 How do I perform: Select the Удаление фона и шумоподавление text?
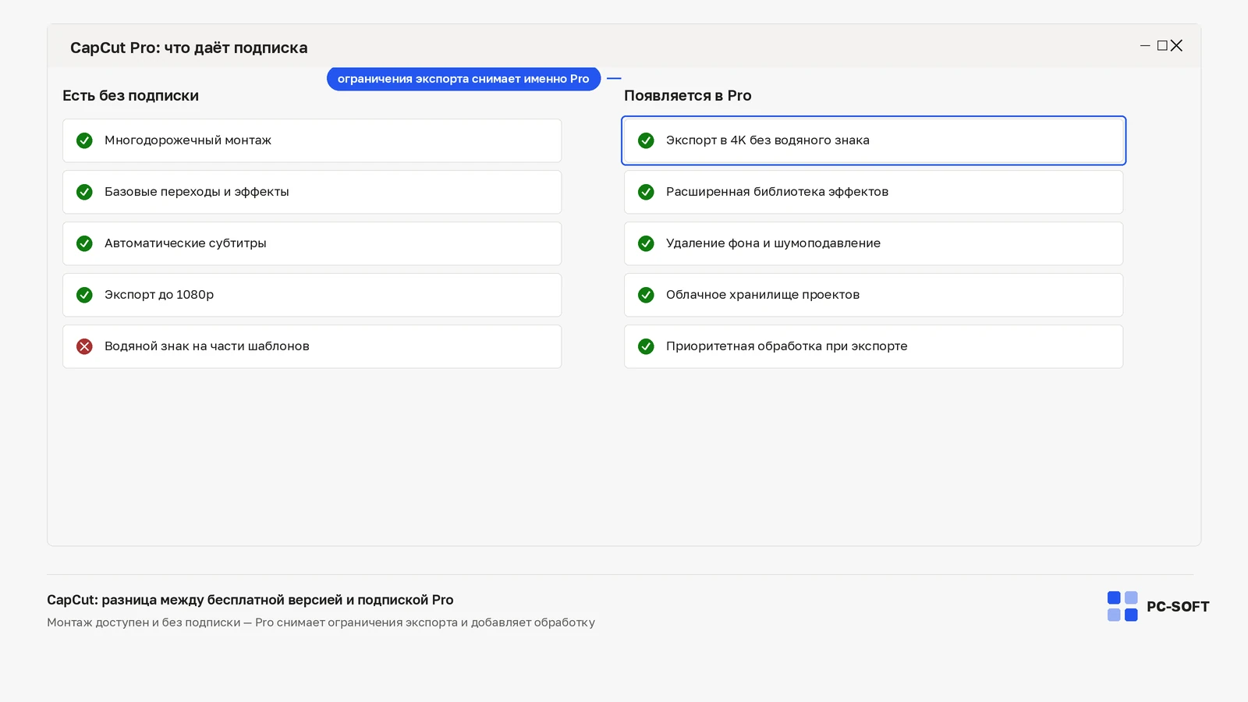(x=773, y=243)
